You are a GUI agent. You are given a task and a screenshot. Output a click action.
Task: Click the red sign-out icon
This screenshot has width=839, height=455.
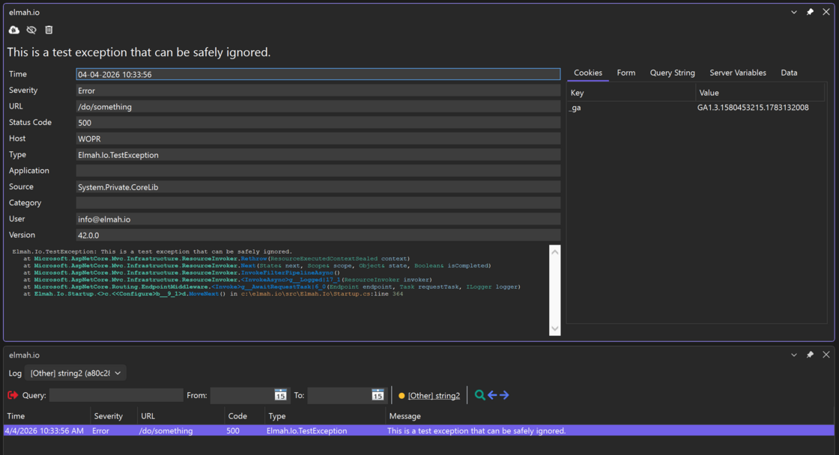(x=13, y=395)
